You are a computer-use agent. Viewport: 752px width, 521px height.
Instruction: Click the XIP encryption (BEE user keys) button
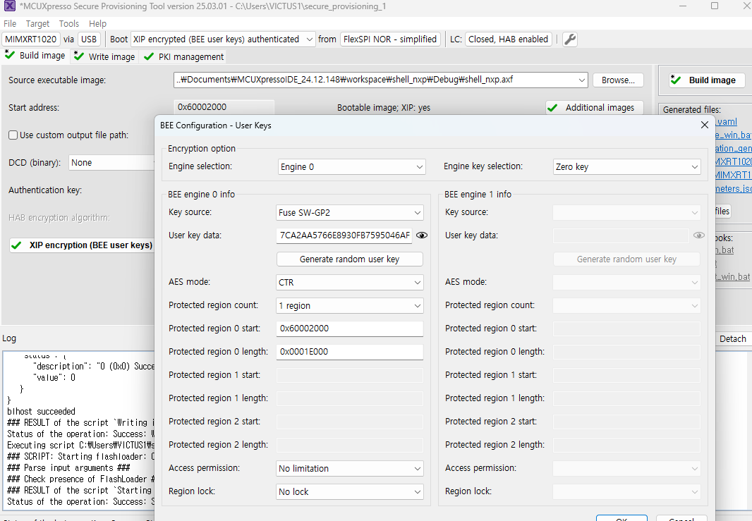[83, 245]
